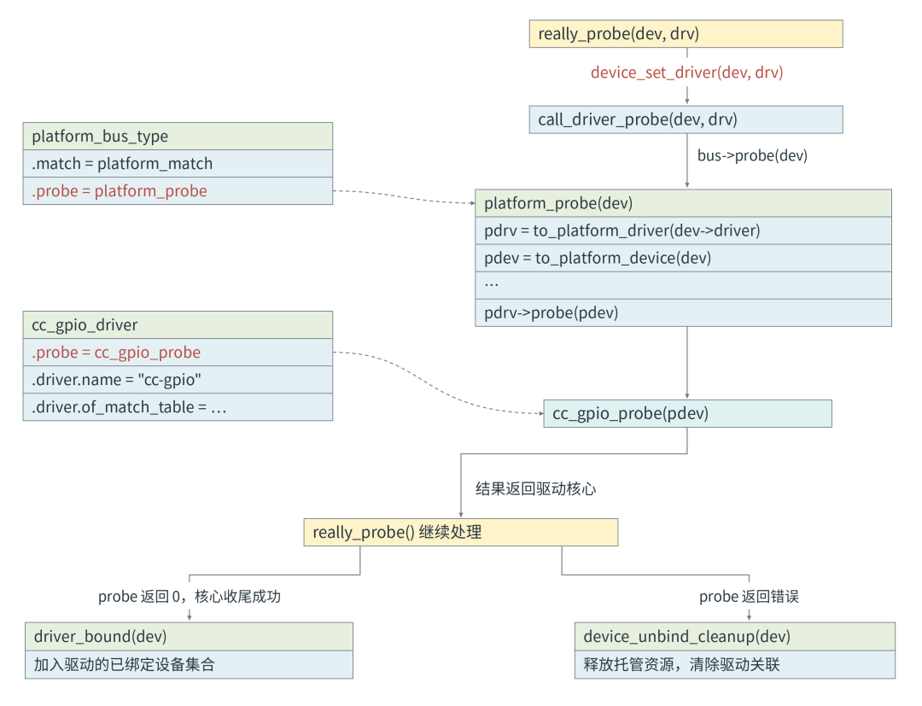Select the 释放托管资源，清除驱动关联 row
This screenshot has height=706, width=922.
(735, 664)
